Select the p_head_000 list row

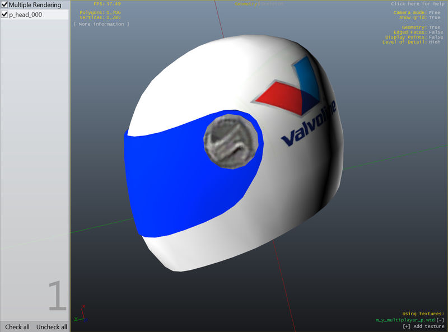35,15
